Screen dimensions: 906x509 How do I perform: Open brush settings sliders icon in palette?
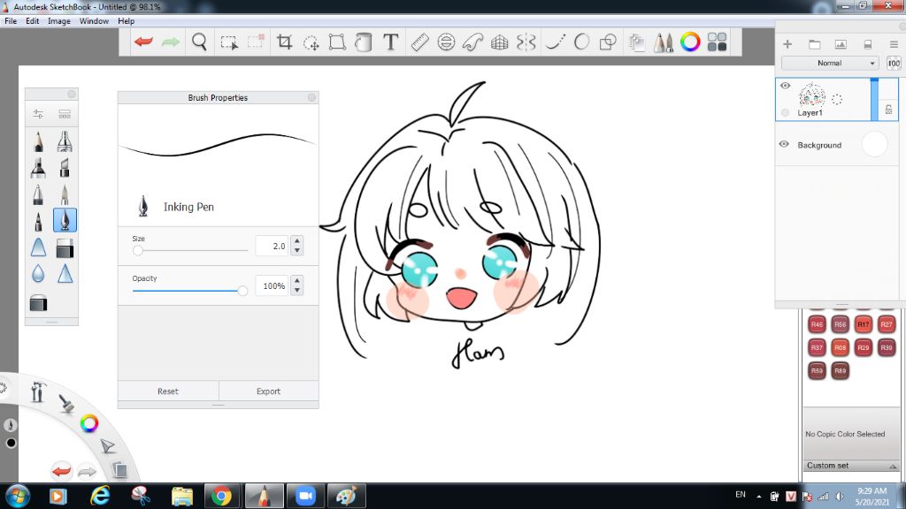[x=38, y=114]
